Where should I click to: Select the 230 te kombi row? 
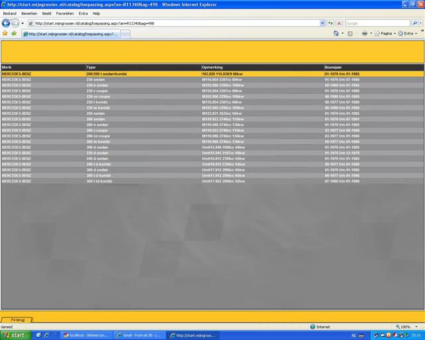[212, 108]
